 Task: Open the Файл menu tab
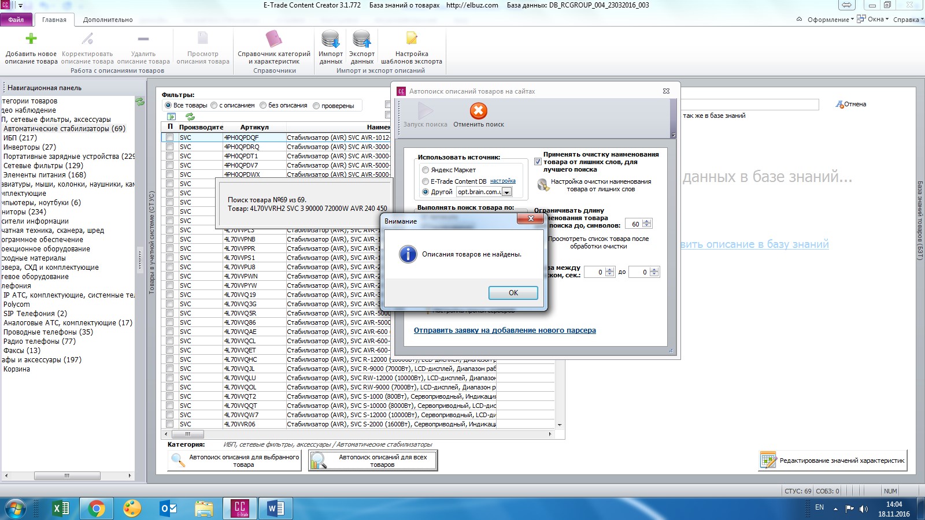pyautogui.click(x=16, y=20)
